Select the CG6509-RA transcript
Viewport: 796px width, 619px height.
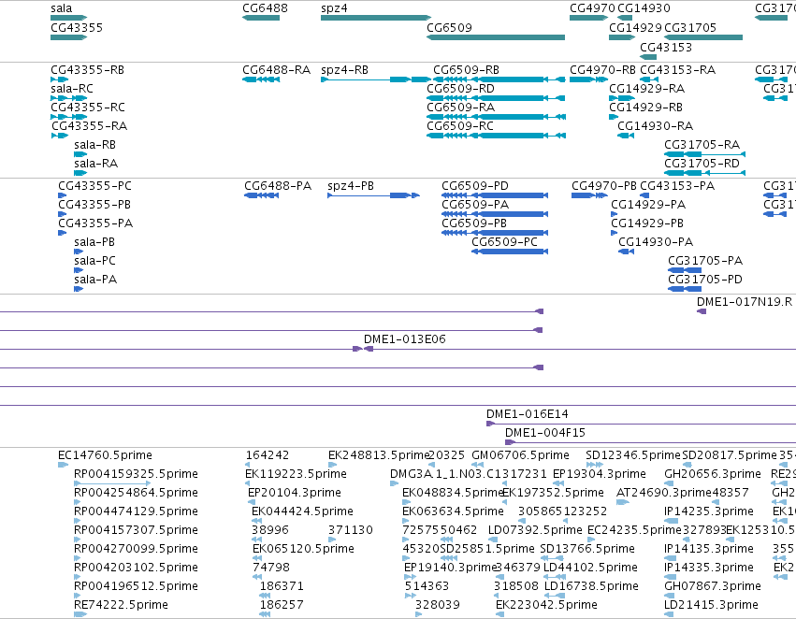point(496,117)
